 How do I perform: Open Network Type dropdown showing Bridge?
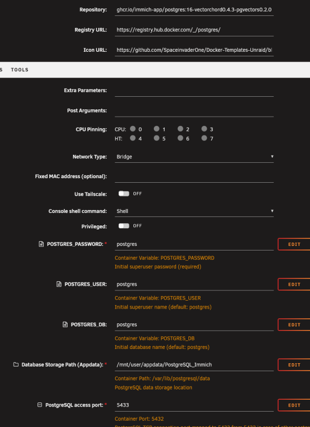coord(194,157)
